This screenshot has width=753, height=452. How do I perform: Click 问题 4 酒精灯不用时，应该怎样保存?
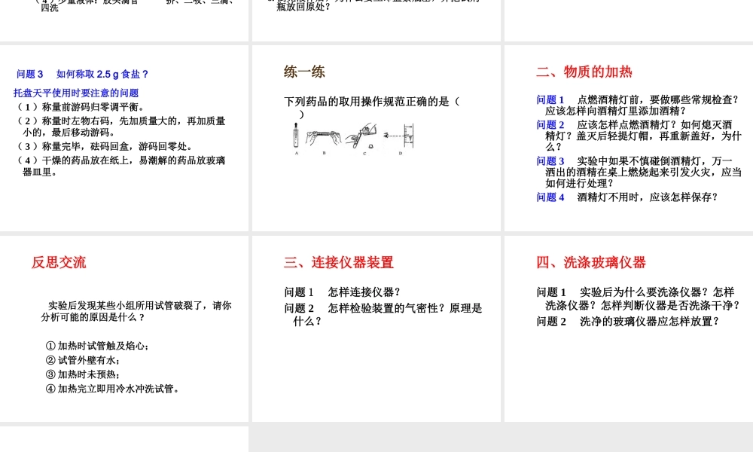[627, 197]
